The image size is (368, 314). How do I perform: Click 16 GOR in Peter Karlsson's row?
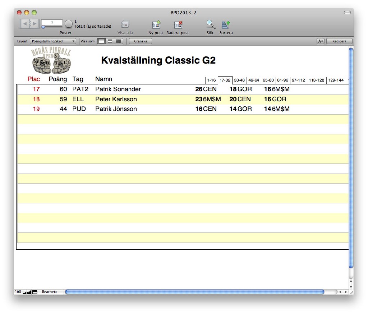tap(275, 99)
